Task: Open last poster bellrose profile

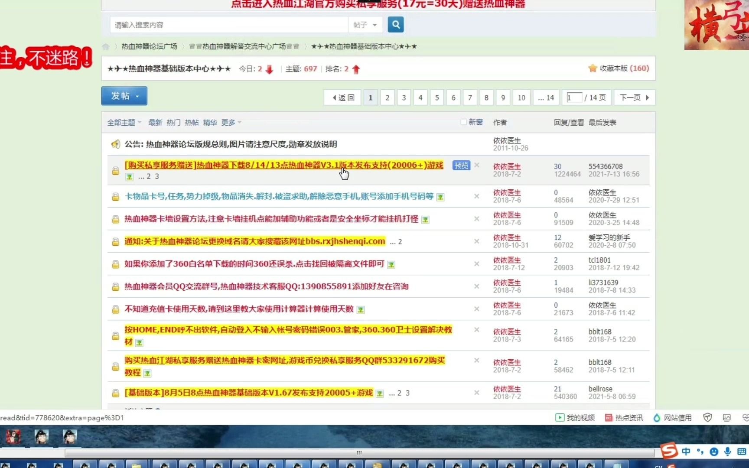Action: [x=600, y=389]
